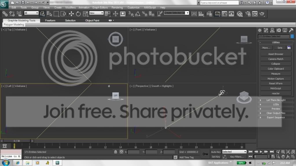Open key mode Selected dropdown

coord(234,152)
